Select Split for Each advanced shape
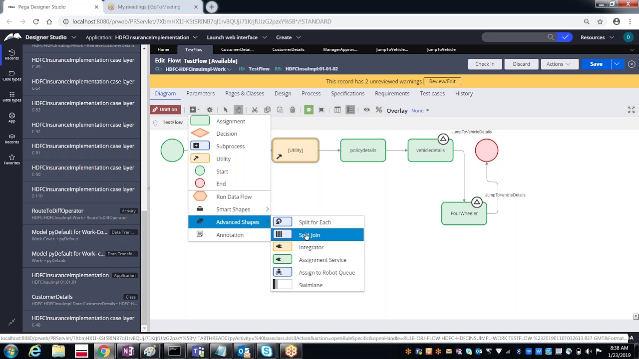The width and height of the screenshot is (639, 359). click(x=318, y=222)
